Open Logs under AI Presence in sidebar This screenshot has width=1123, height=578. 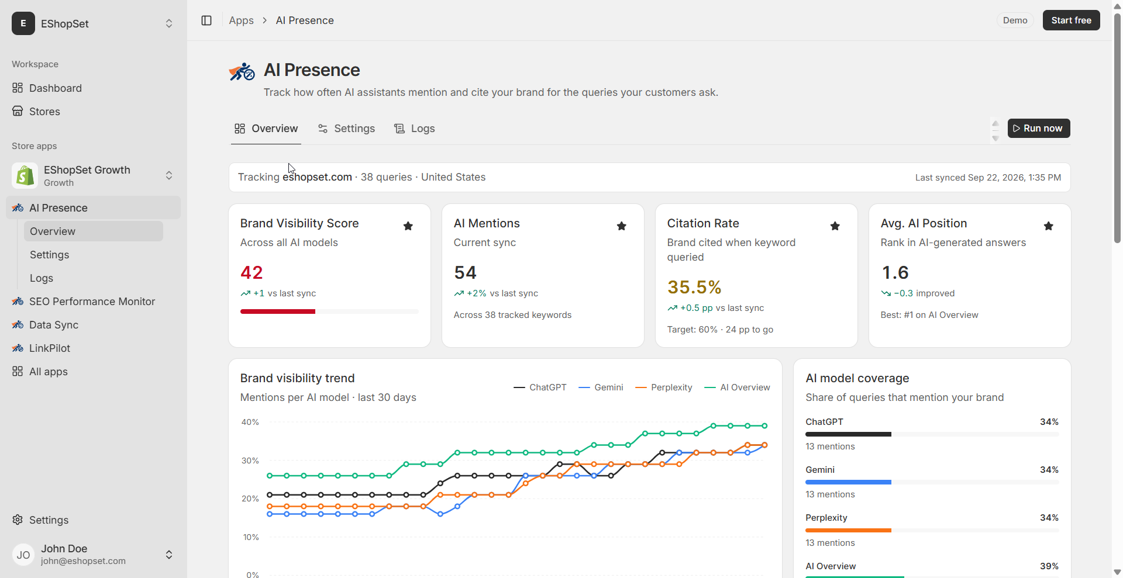(94, 278)
